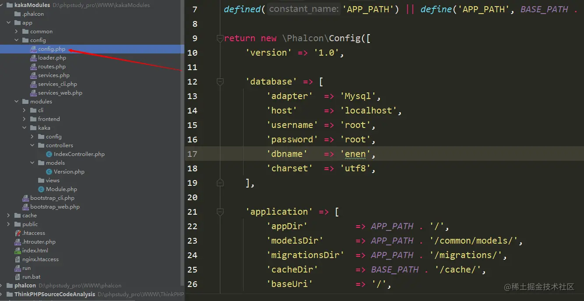This screenshot has width=584, height=301.
Task: Click the 'baseUri' key on line 26
Action: tap(290, 284)
